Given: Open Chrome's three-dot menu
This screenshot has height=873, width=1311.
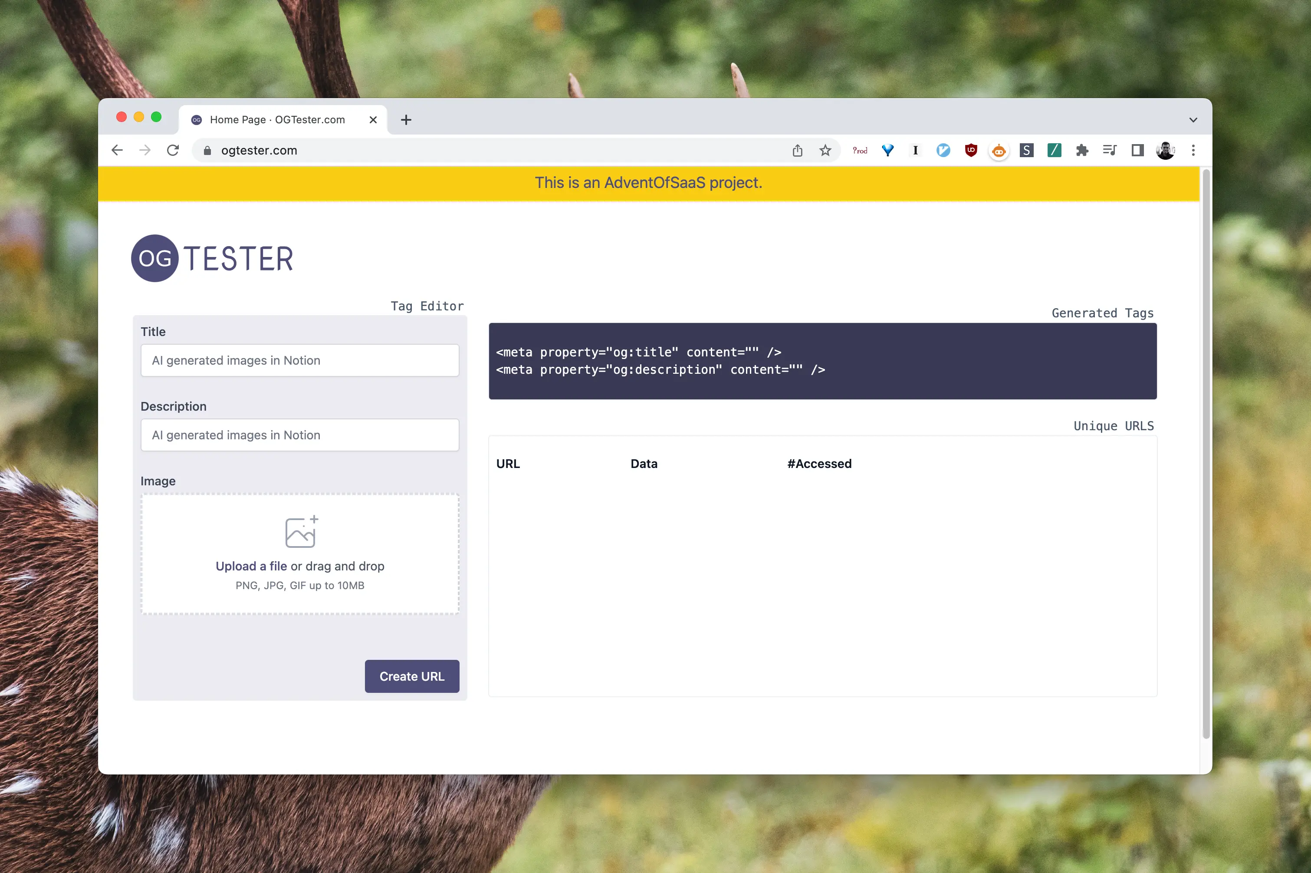Looking at the screenshot, I should [1193, 150].
